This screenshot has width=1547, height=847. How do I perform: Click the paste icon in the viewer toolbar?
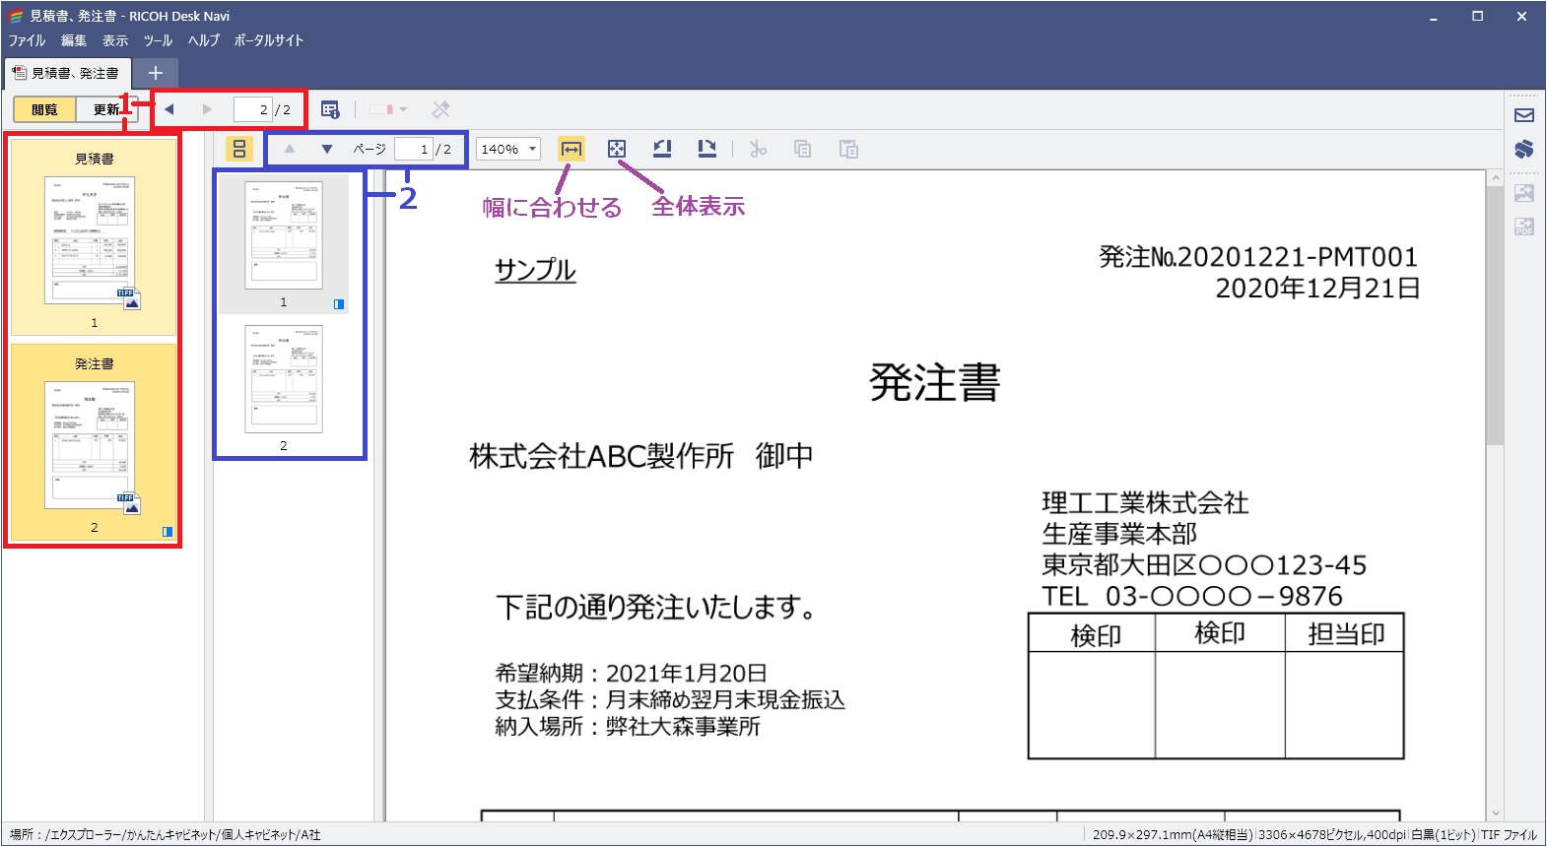click(848, 149)
